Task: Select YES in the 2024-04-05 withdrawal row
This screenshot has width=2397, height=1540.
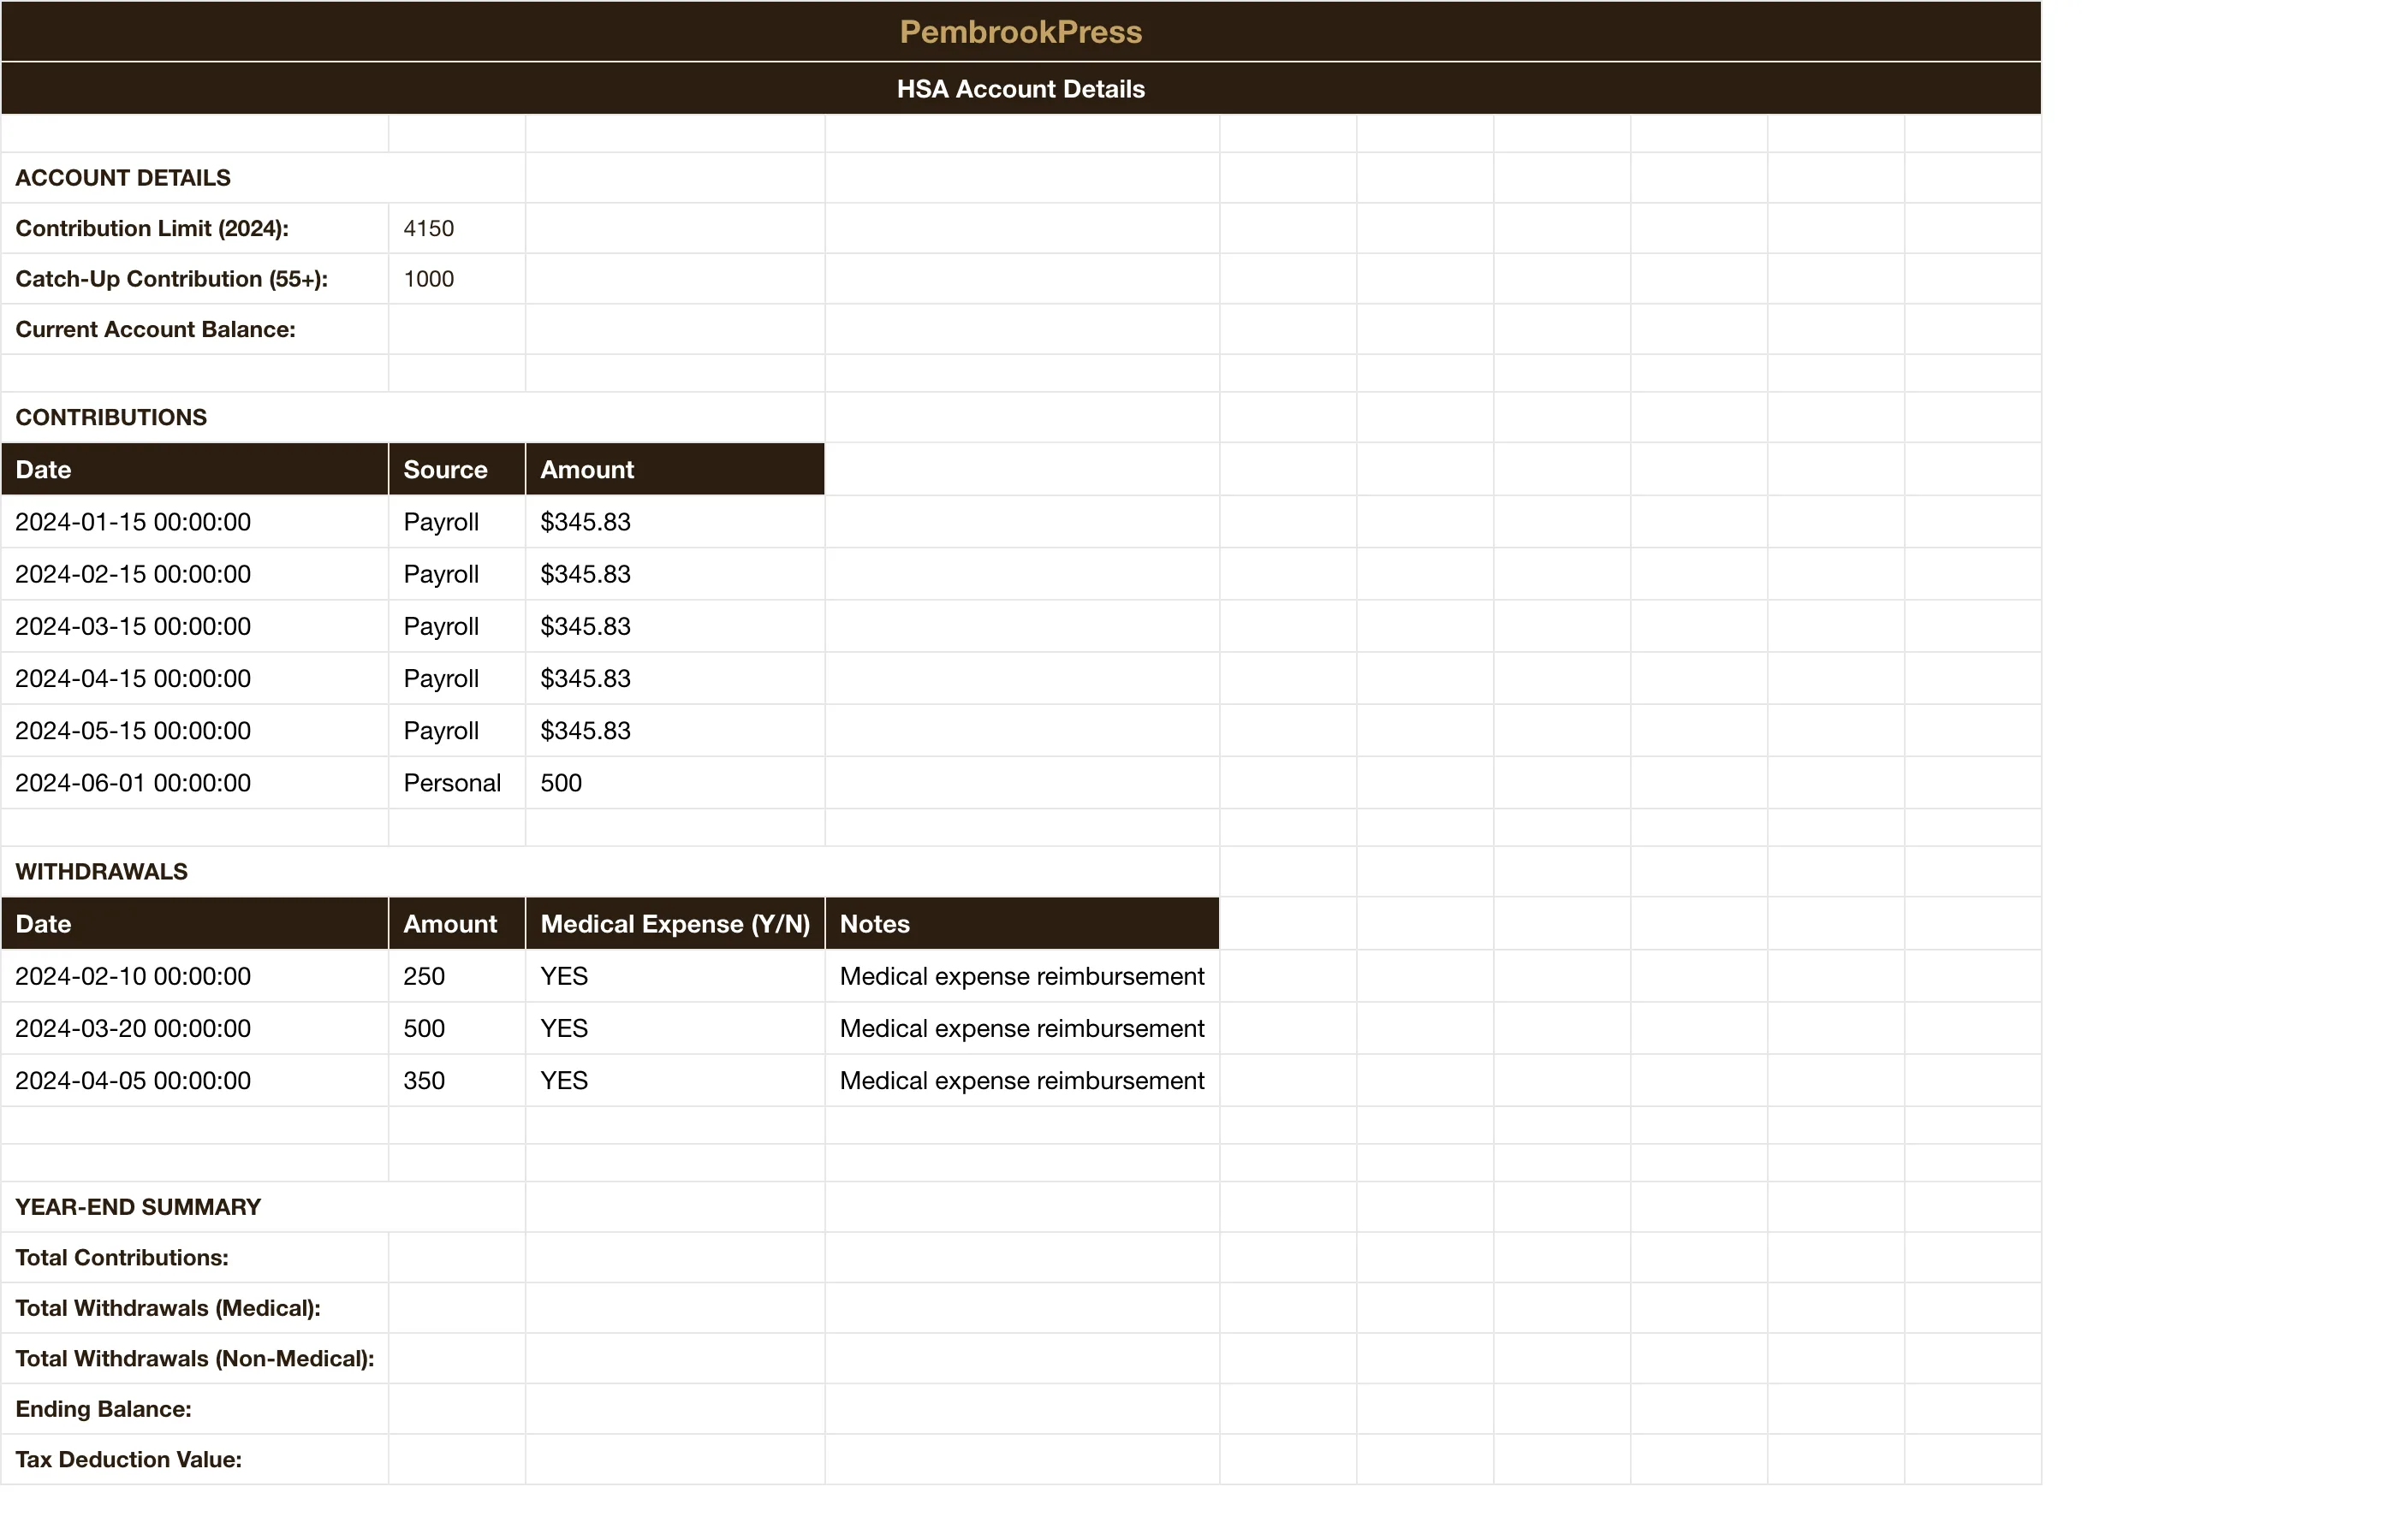Action: click(675, 1080)
